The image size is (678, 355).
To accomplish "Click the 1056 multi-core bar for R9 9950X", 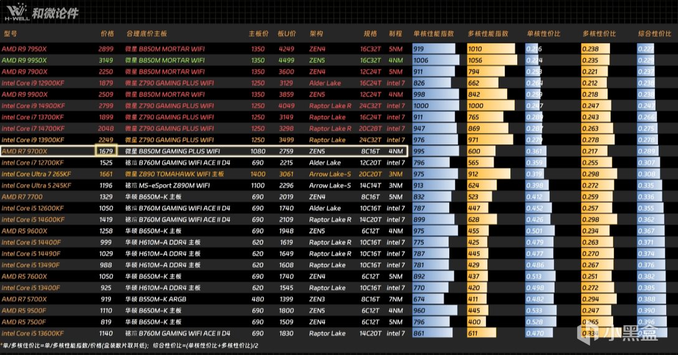I will click(492, 60).
